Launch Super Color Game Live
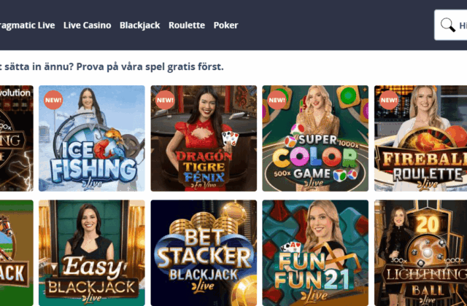Viewport: 467px width, 306px height. click(x=315, y=138)
